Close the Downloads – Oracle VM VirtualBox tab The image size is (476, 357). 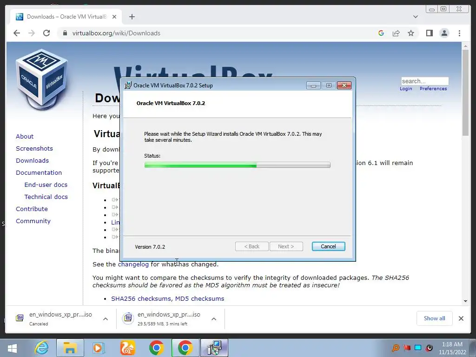pyautogui.click(x=114, y=17)
